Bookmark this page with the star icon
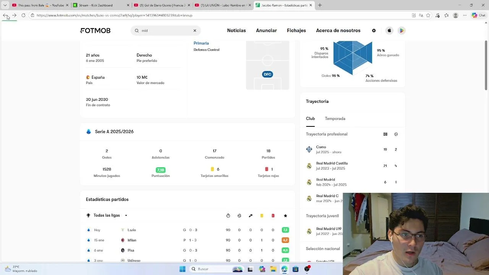 [428, 15]
